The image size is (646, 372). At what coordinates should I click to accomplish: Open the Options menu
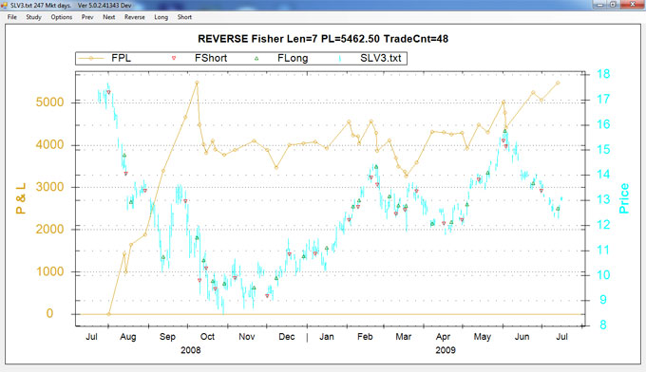(x=62, y=17)
